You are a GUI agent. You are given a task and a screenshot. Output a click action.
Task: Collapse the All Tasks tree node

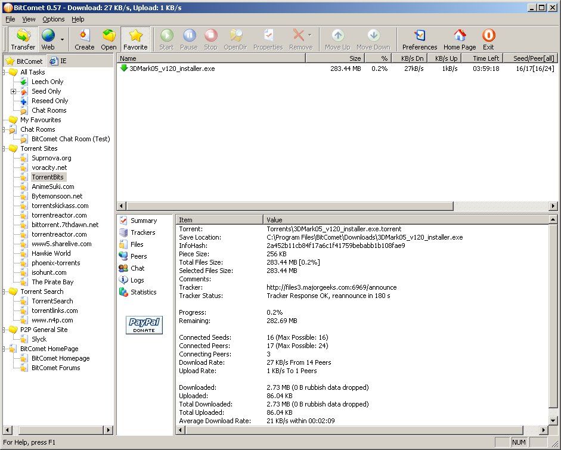pyautogui.click(x=4, y=72)
